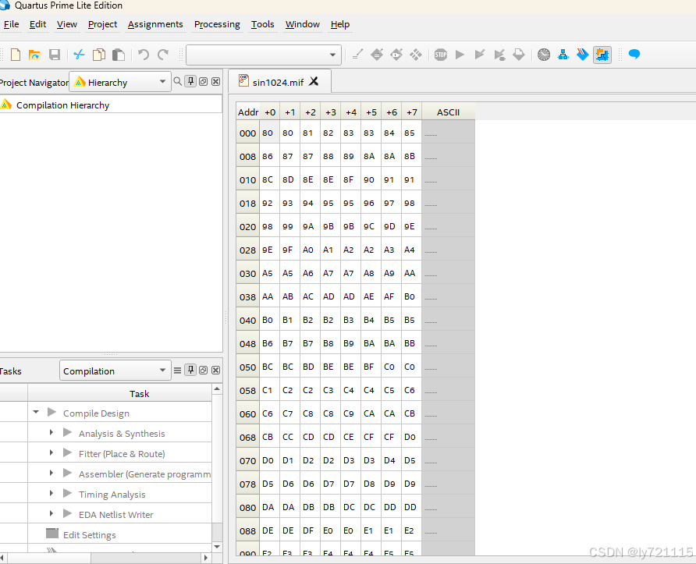696x564 pixels.
Task: Click the Paste clipboard icon
Action: coord(119,55)
